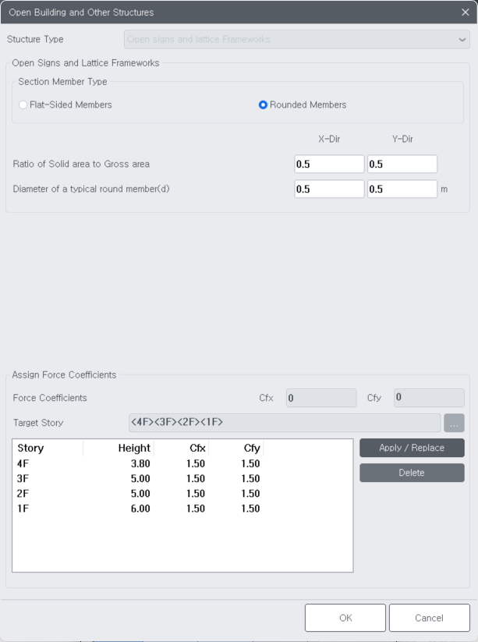Click the Target Story browse ellipsis button
Screen dimensions: 478x642
[x=455, y=423]
